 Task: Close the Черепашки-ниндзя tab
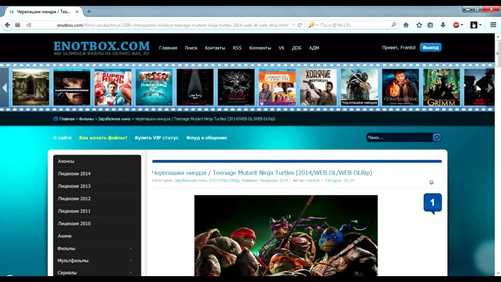77,12
